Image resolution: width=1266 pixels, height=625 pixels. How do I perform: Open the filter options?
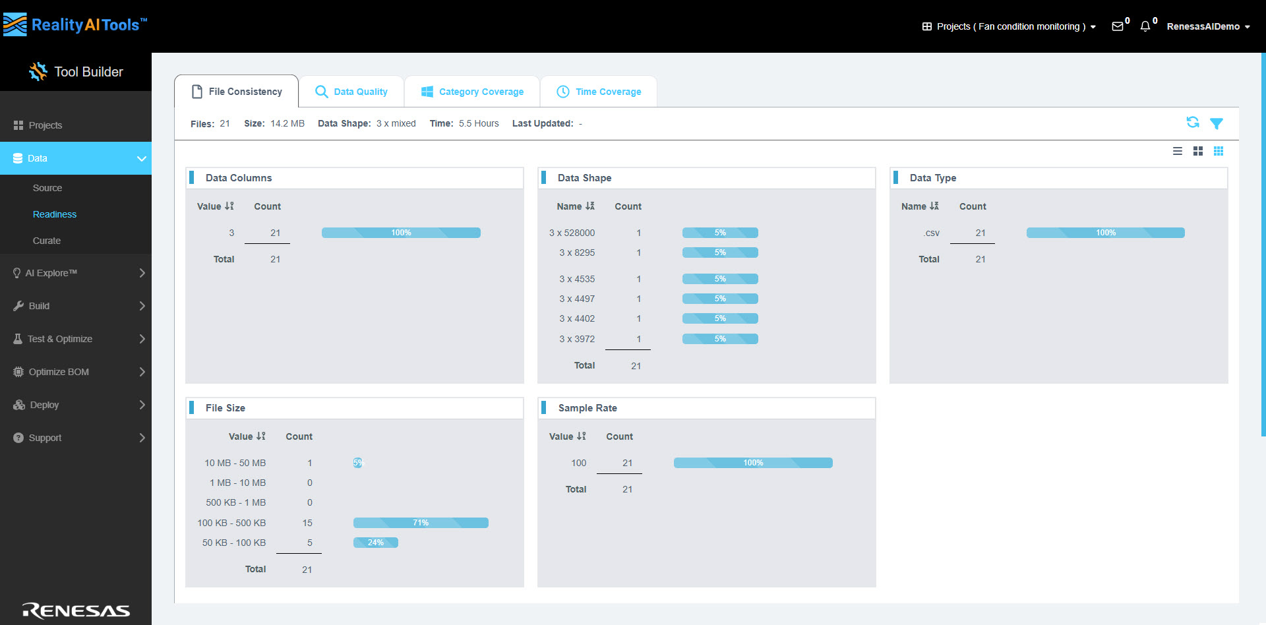point(1217,123)
